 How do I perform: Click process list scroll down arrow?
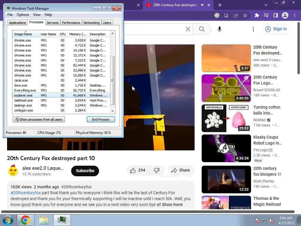(x=113, y=111)
